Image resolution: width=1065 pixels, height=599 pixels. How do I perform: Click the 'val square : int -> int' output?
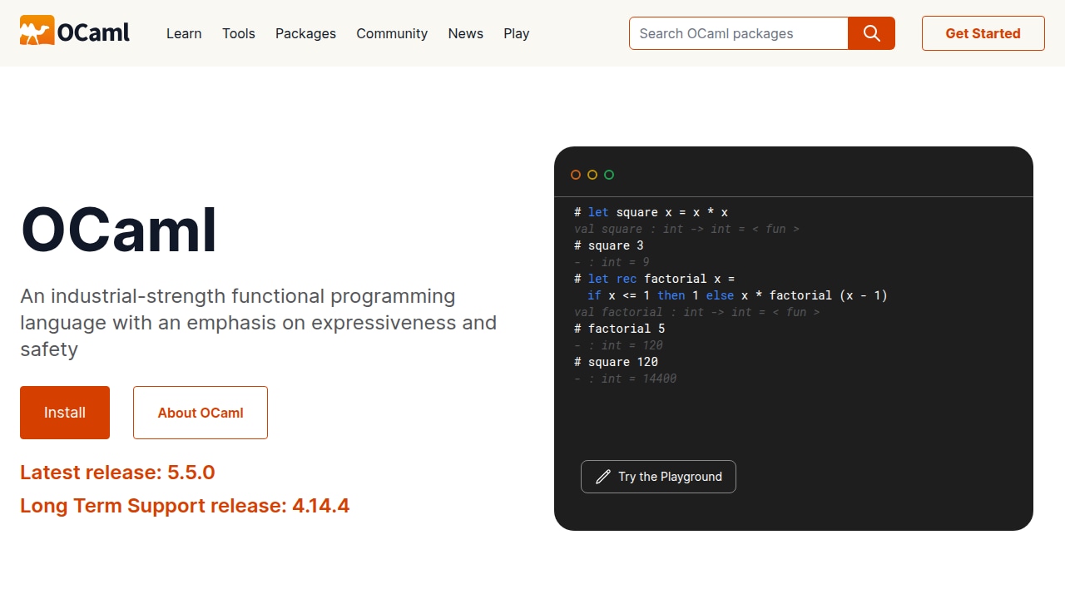pos(686,229)
